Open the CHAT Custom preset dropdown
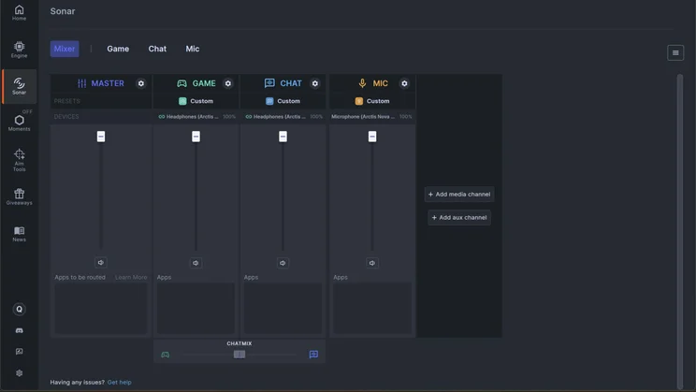The width and height of the screenshot is (696, 392). tap(283, 101)
